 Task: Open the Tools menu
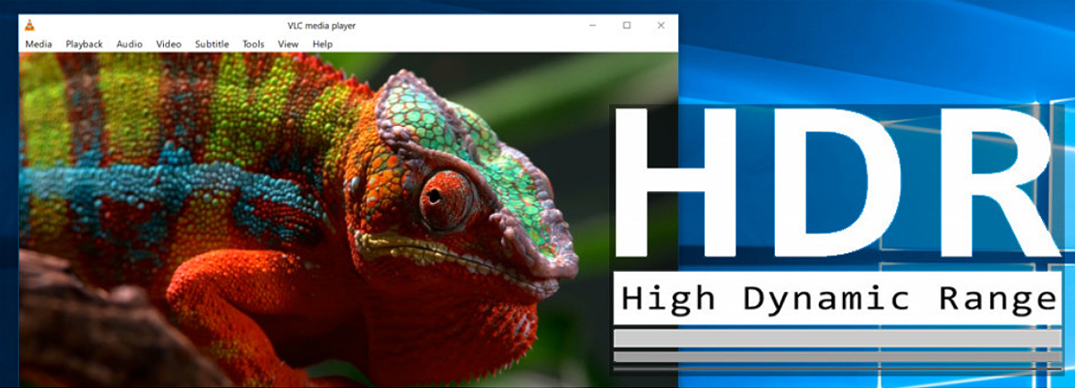[254, 44]
